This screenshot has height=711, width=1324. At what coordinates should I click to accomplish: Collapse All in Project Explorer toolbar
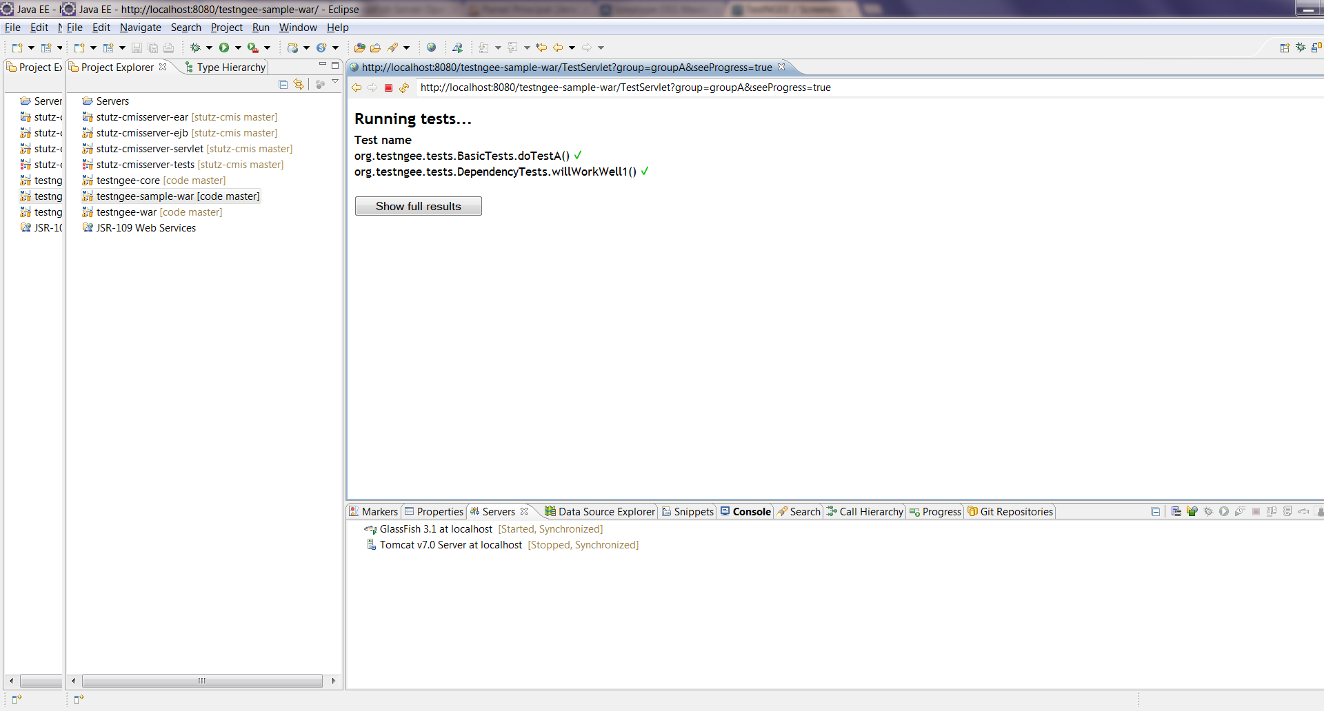click(283, 83)
